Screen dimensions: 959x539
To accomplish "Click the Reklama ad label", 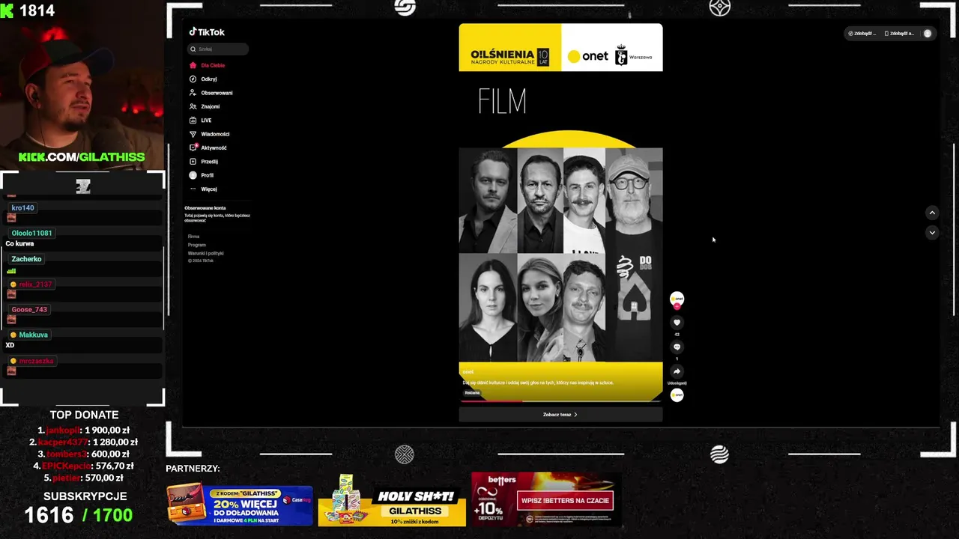I will [472, 392].
